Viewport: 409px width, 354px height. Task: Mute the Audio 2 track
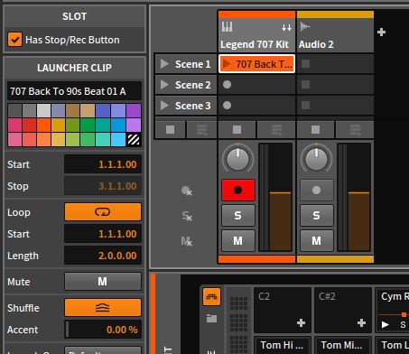tap(317, 240)
